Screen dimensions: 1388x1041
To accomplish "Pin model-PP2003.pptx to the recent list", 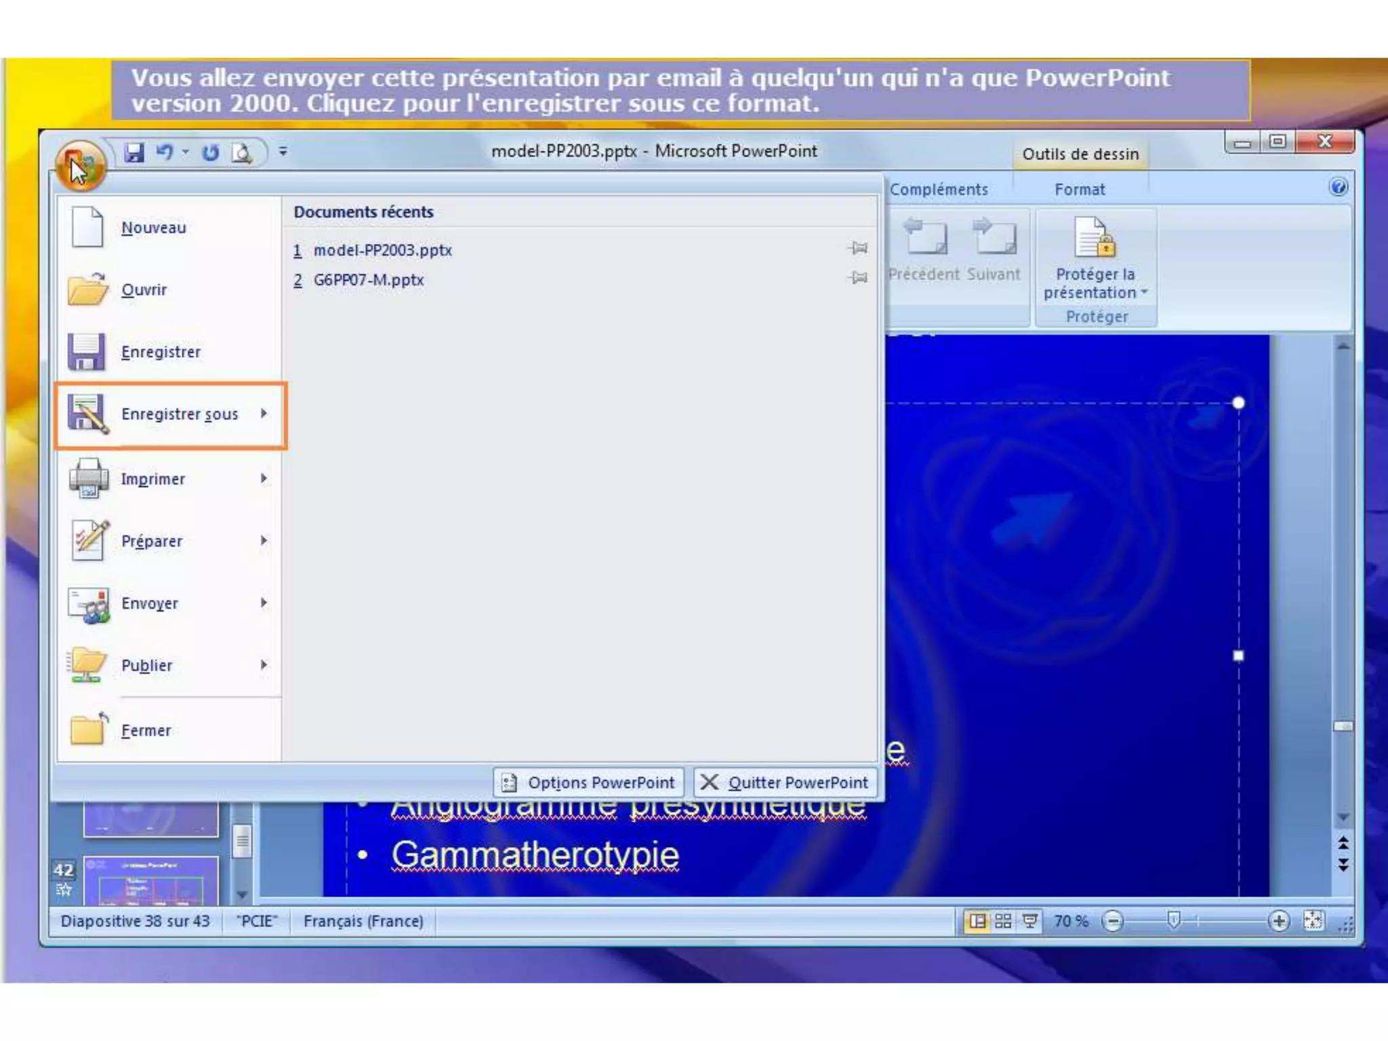I will click(858, 248).
